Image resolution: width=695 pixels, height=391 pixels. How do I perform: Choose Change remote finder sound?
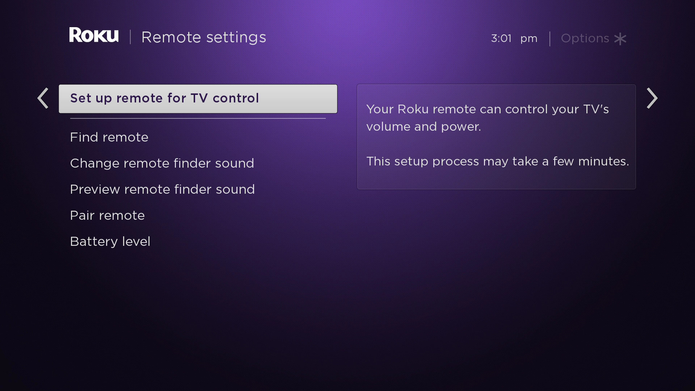click(x=162, y=163)
